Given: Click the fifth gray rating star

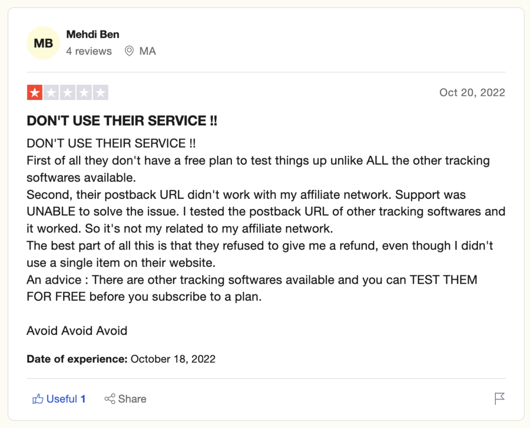Looking at the screenshot, I should [101, 93].
